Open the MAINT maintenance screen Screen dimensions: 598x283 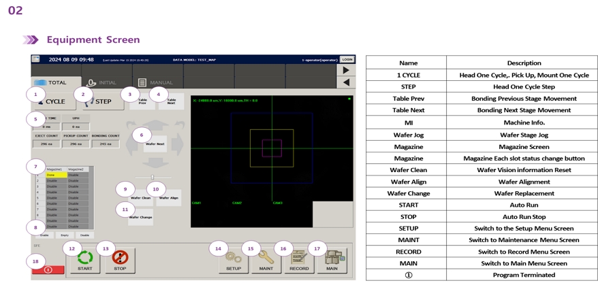point(266,261)
